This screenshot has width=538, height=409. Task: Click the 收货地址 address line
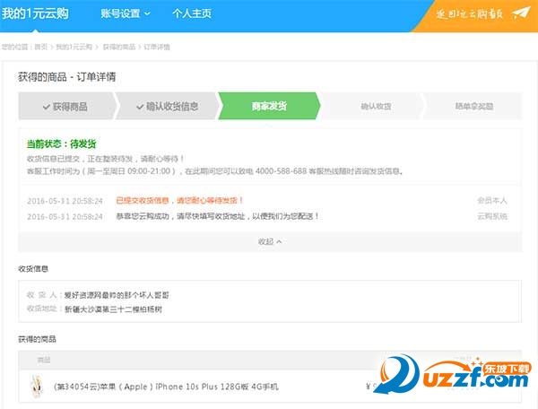tap(94, 309)
